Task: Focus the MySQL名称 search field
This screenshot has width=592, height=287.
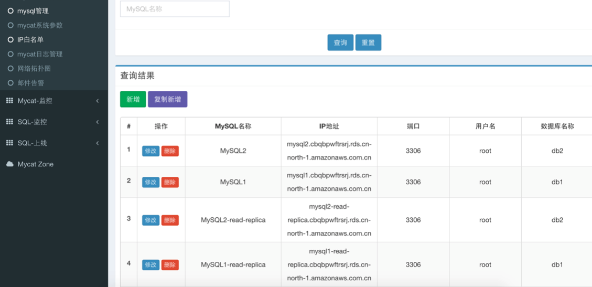Action: pos(175,9)
